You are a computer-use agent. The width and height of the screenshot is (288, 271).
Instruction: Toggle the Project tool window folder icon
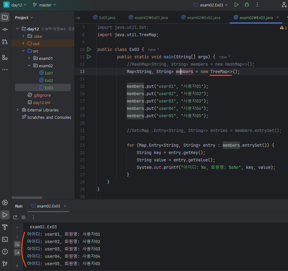point(5,17)
